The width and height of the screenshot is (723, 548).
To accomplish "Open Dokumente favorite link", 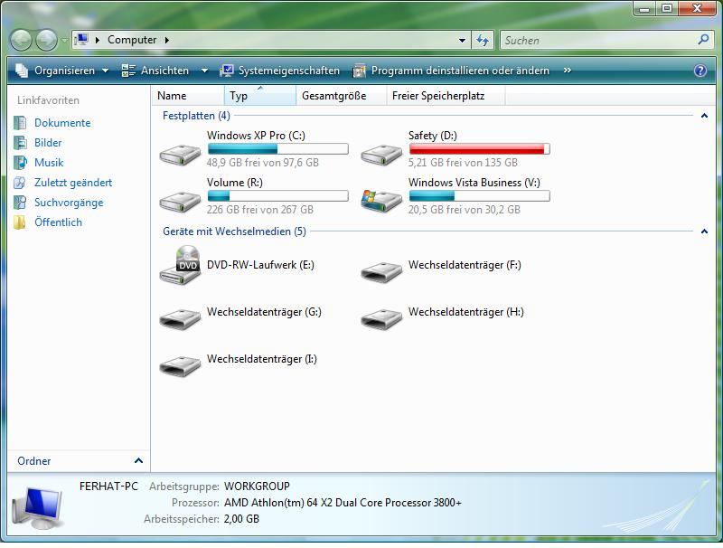I will [x=62, y=123].
